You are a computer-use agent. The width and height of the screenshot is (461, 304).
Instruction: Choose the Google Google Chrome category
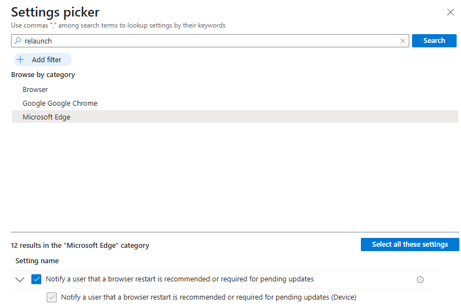(x=60, y=103)
